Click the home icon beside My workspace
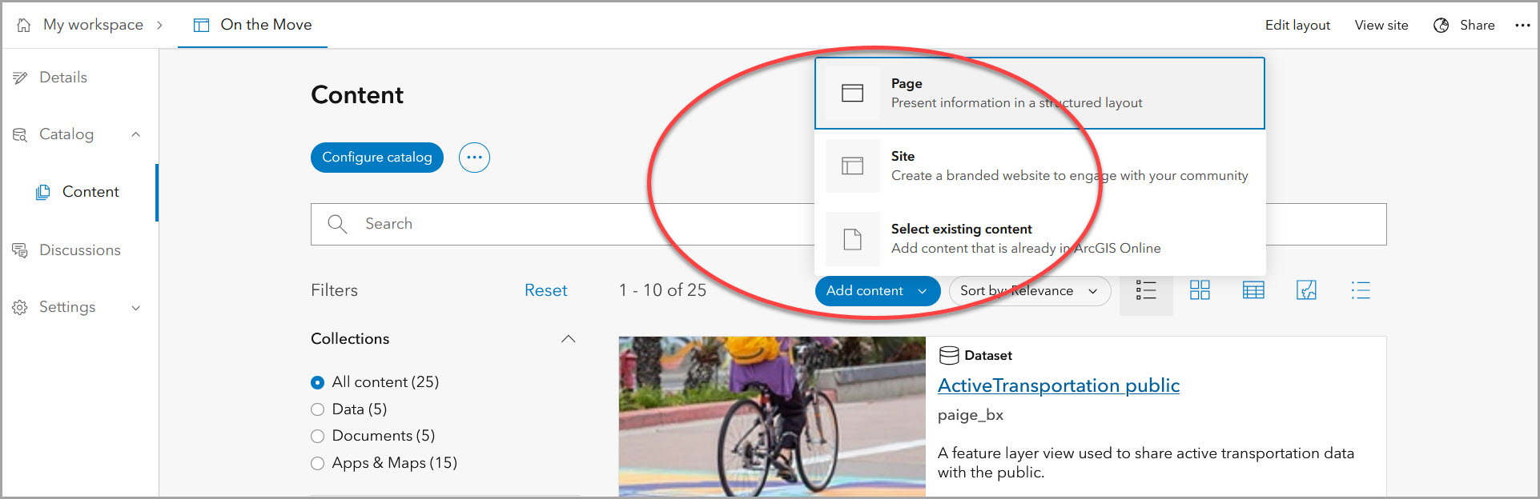The height and width of the screenshot is (499, 1540). (24, 25)
